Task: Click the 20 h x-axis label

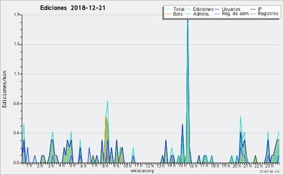Action: [237, 166]
